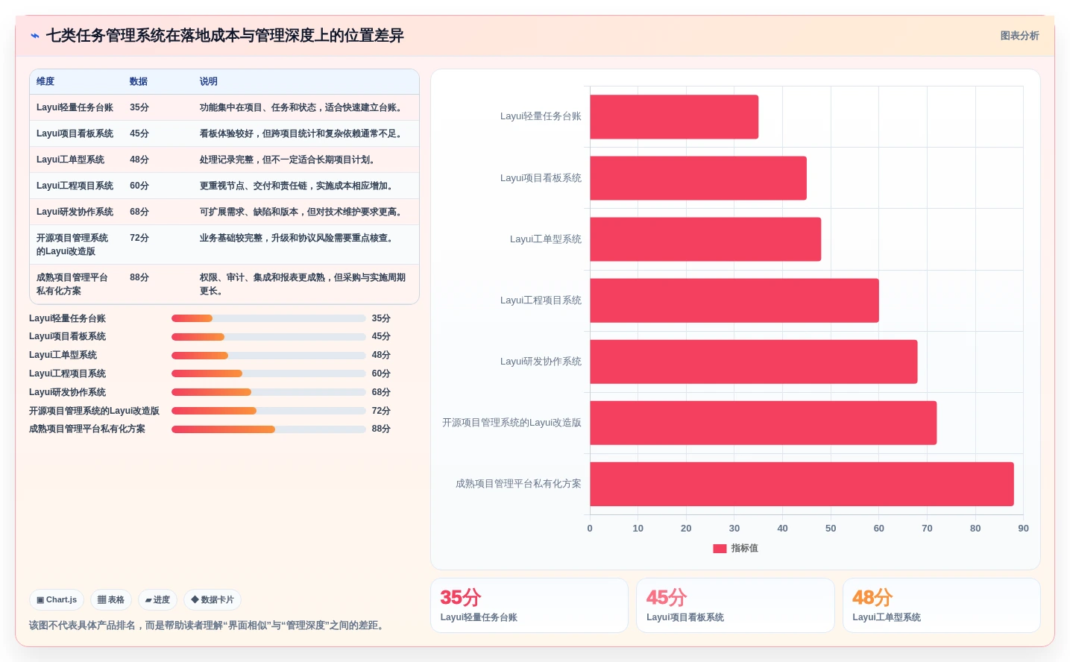
Task: Click the Layui轻量任务台账 progress bar
Action: point(268,318)
